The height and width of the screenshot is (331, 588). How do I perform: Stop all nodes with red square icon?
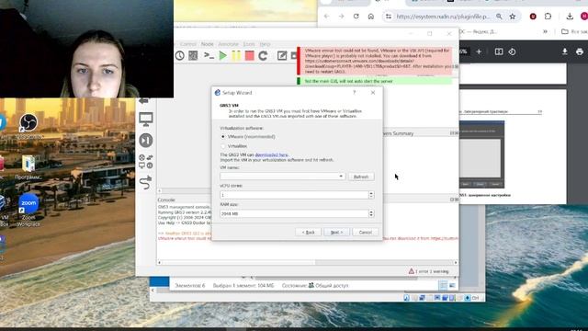(x=249, y=55)
